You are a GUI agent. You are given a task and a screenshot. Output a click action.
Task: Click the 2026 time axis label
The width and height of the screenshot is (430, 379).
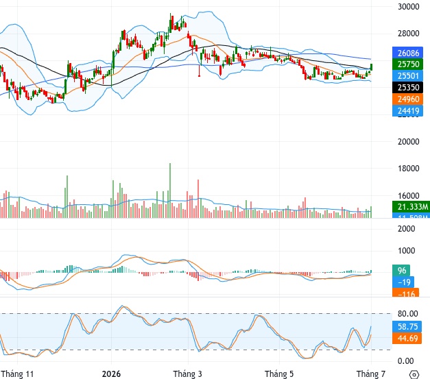(111, 374)
